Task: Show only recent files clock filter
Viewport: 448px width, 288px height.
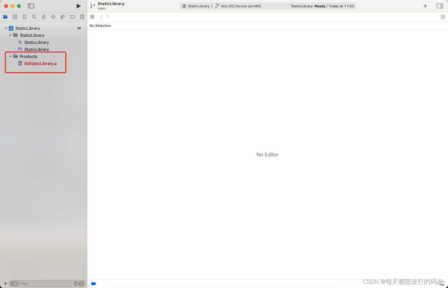Action: [x=76, y=284]
